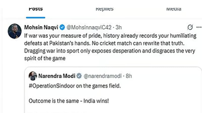
Task: Open the Media tab
Action: (x=174, y=9)
